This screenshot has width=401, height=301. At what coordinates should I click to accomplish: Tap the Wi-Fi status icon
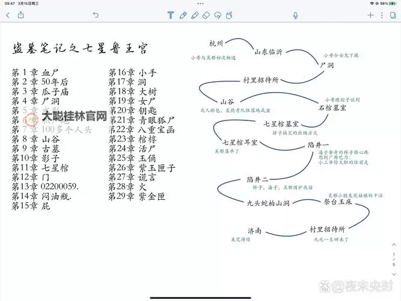(x=372, y=4)
